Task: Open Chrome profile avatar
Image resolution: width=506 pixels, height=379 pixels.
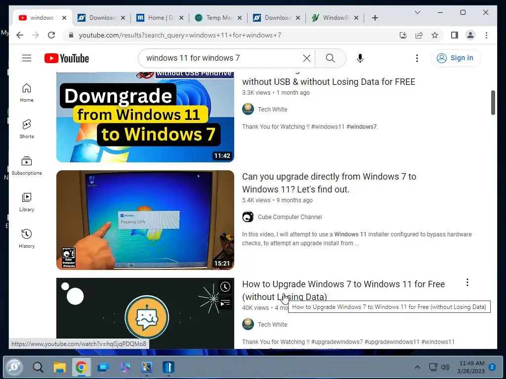Action: tap(470, 35)
